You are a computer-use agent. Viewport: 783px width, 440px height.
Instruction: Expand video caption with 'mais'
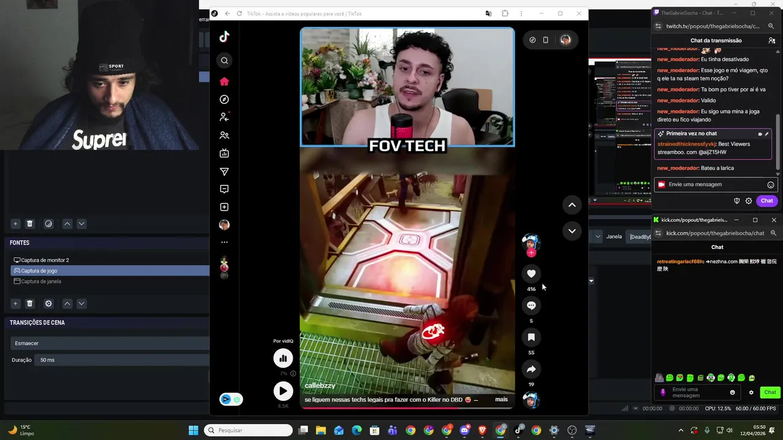[x=502, y=400]
